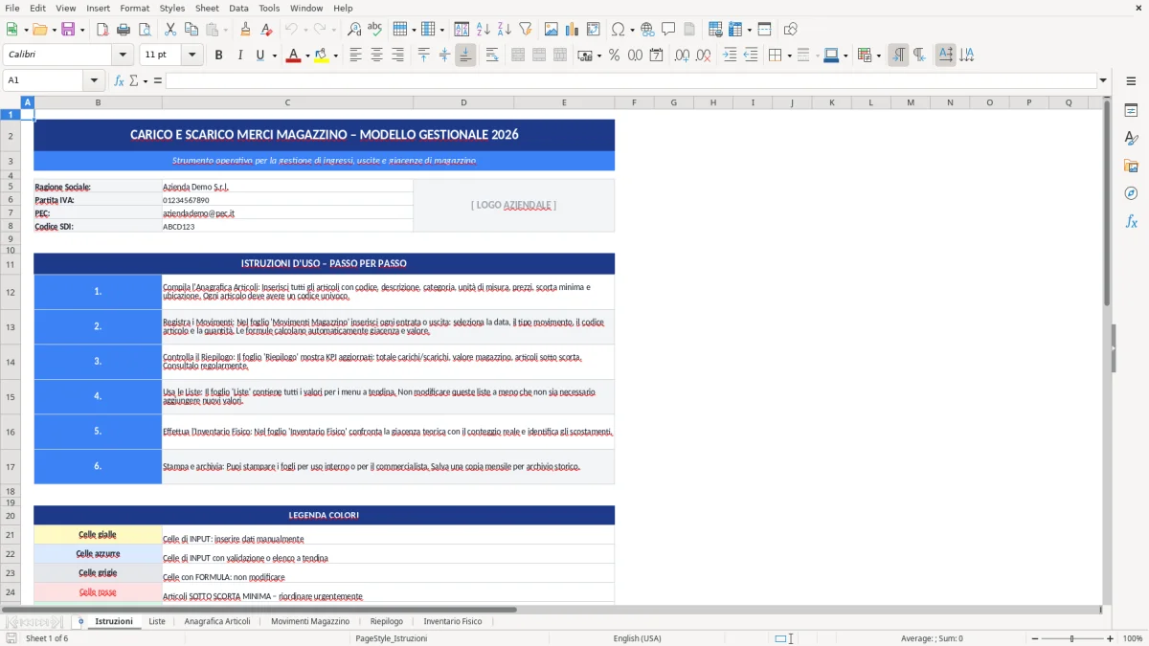This screenshot has width=1149, height=646.
Task: Click the Copy icon
Action: pos(190,30)
